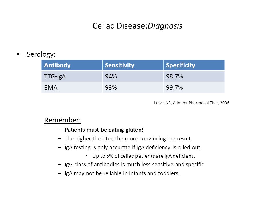Click the Sensitivity column header
Screen dimensions: 275x206
tap(133, 65)
